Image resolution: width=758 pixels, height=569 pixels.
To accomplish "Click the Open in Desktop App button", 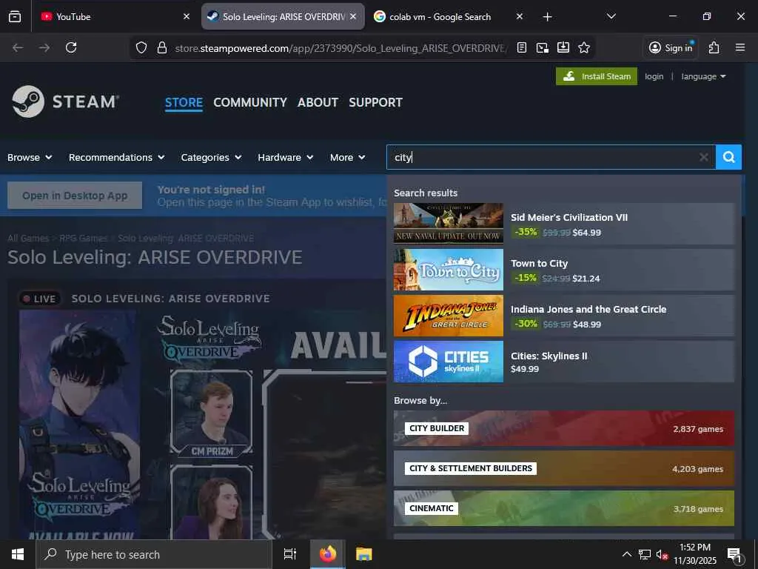I will 75,196.
